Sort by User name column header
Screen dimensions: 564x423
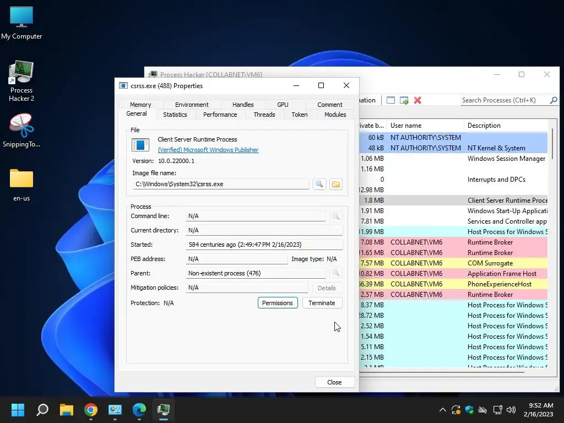(426, 126)
